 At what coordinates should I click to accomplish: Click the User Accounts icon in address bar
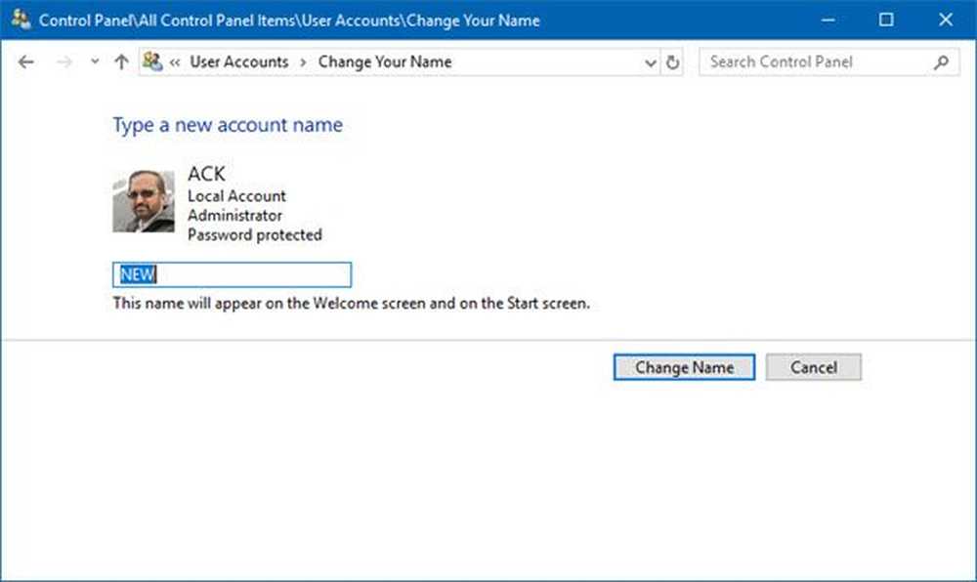(x=152, y=62)
